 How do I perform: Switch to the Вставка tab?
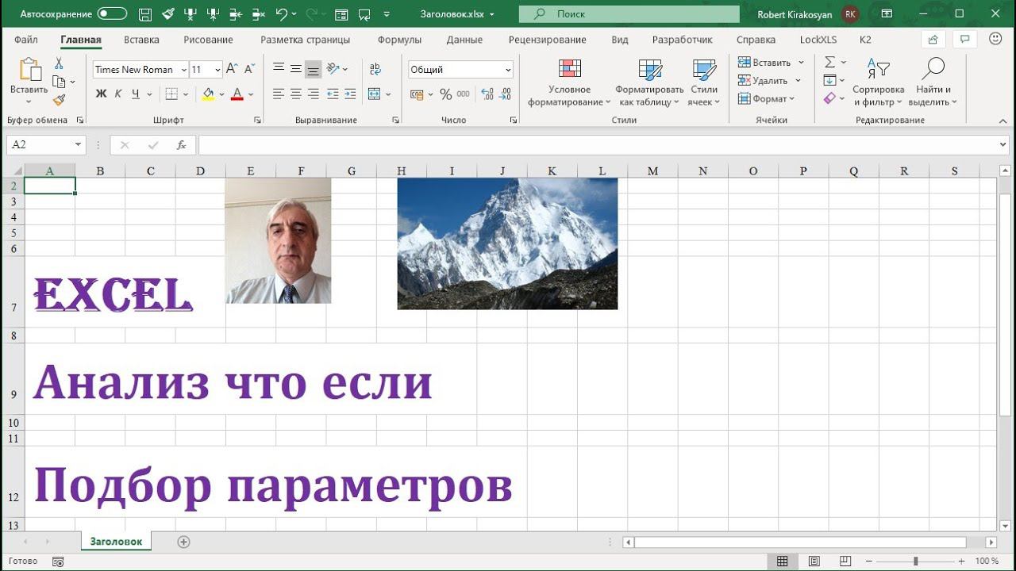141,40
